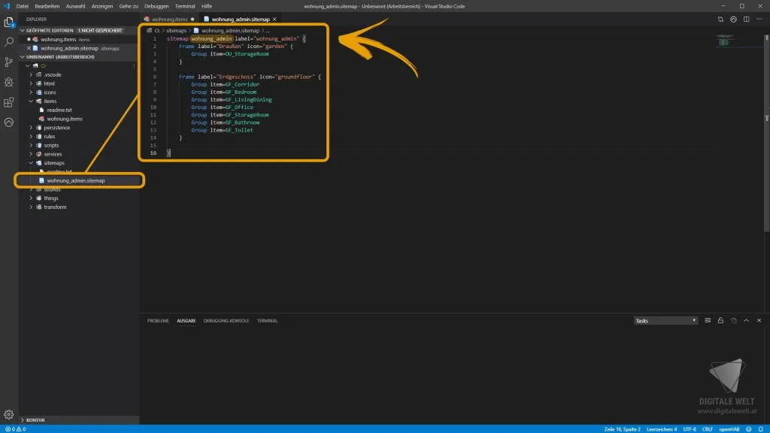Image resolution: width=770 pixels, height=433 pixels.
Task: Open the Explorer view in activity bar
Action: click(x=9, y=23)
